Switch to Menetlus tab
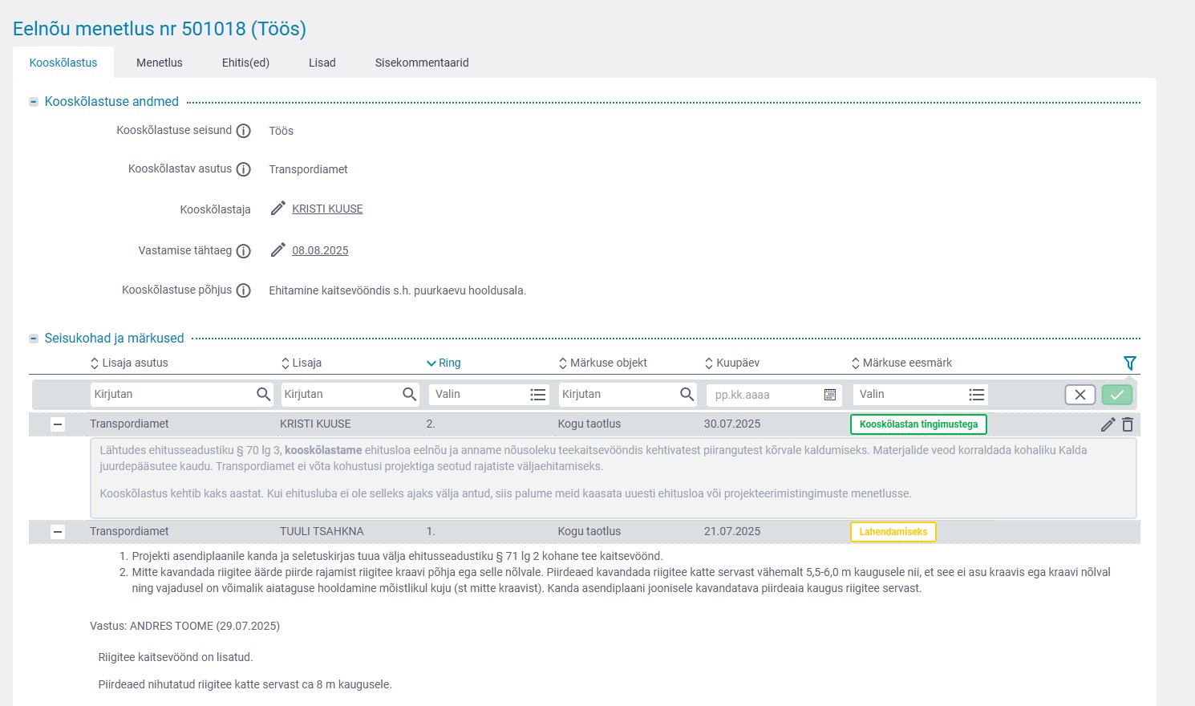Image resolution: width=1195 pixels, height=706 pixels. click(x=160, y=63)
